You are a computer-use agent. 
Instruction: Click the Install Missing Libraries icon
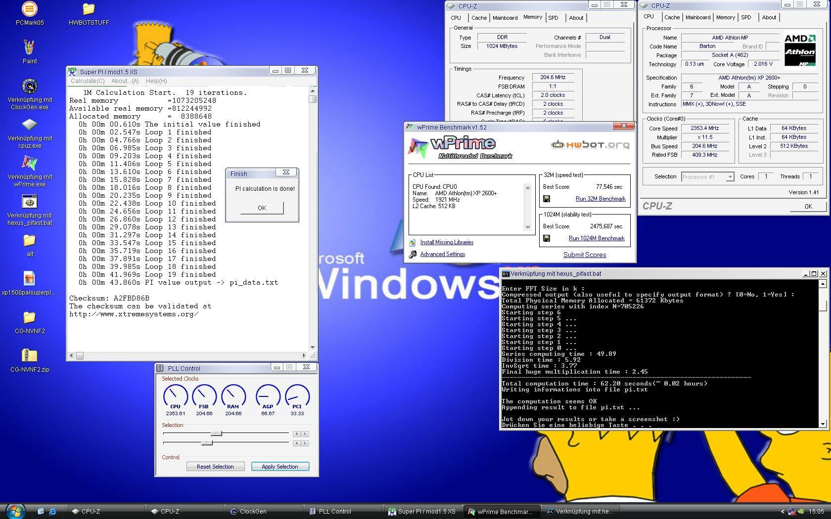point(412,242)
